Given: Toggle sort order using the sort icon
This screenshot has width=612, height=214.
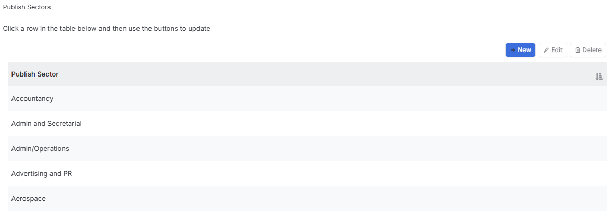Looking at the screenshot, I should (599, 77).
